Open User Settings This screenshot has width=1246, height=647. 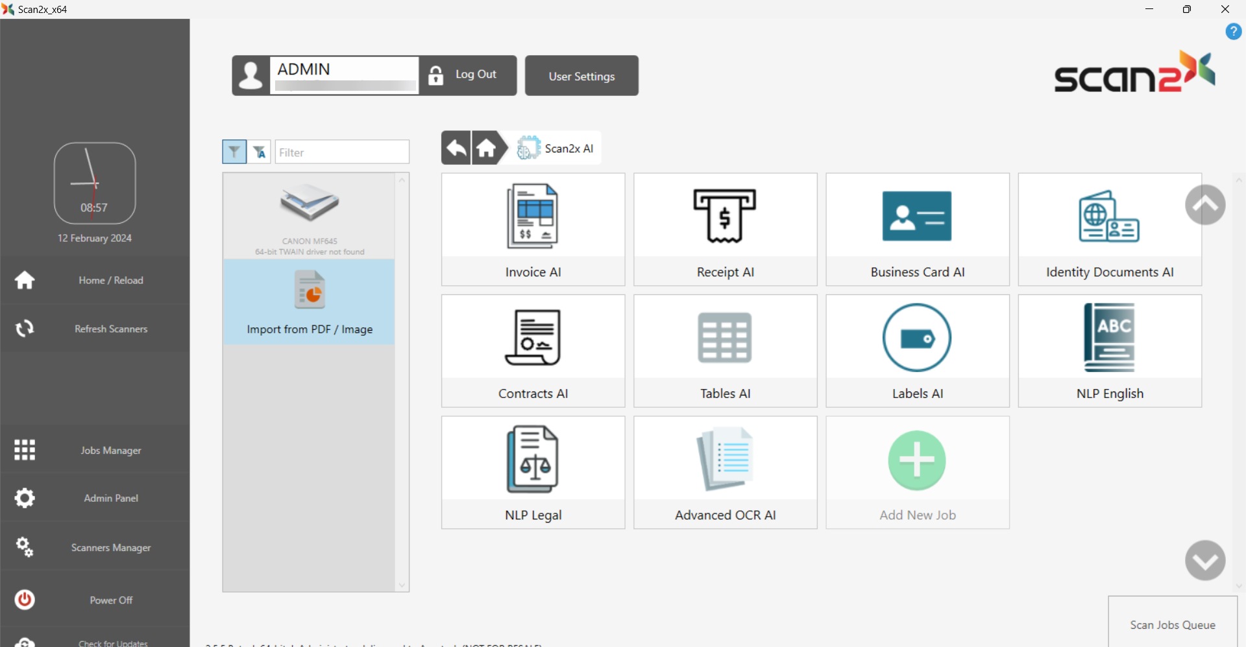[x=581, y=75]
